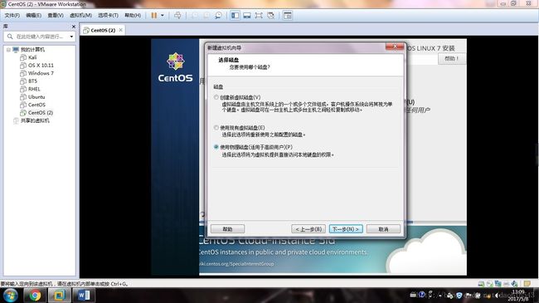The width and height of the screenshot is (539, 303).
Task: Pause the virtual machine from the toolbar
Action: (154, 16)
